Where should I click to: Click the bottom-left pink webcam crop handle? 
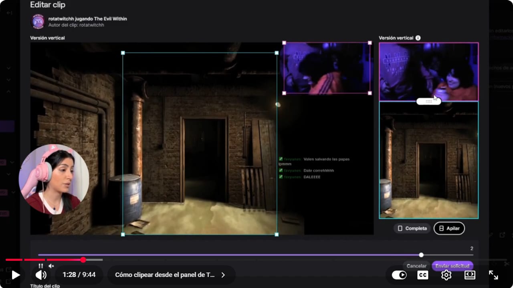point(284,93)
